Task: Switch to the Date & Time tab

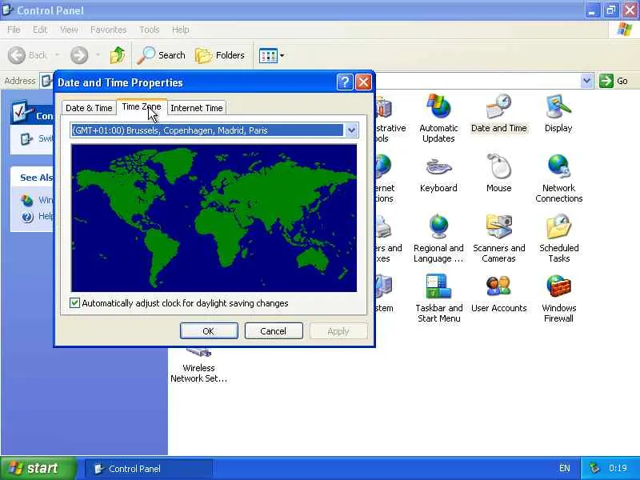Action: click(89, 108)
